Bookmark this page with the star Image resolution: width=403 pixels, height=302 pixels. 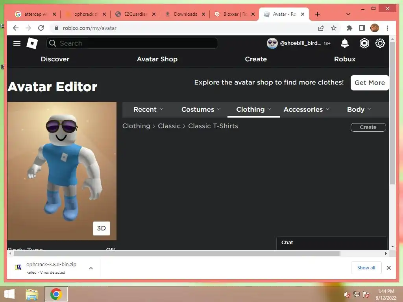pos(334,28)
